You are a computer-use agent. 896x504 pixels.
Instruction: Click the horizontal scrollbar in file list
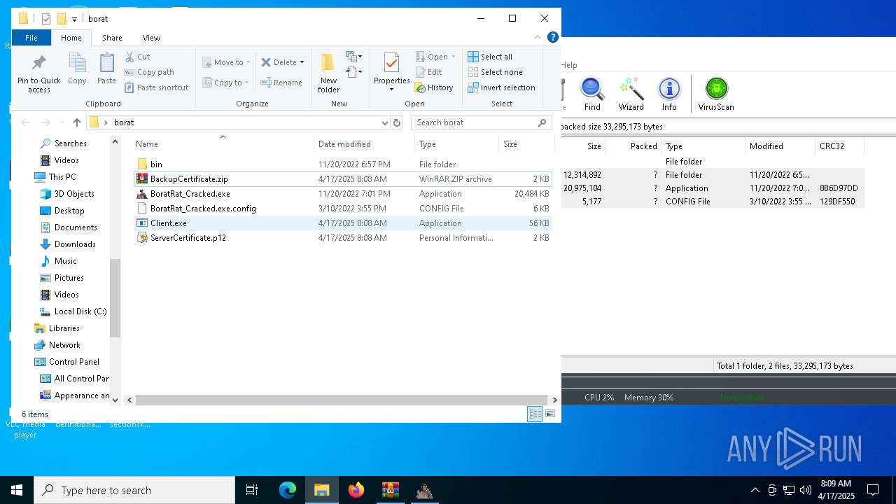pos(340,400)
